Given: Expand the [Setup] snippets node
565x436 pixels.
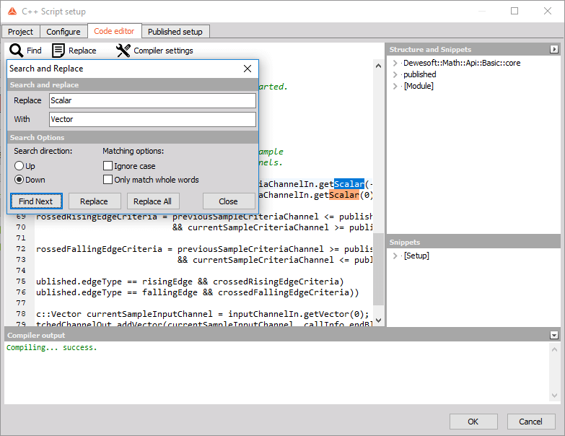Looking at the screenshot, I should pyautogui.click(x=395, y=256).
